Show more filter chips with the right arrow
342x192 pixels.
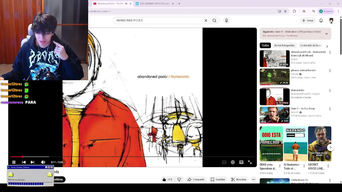(327, 46)
